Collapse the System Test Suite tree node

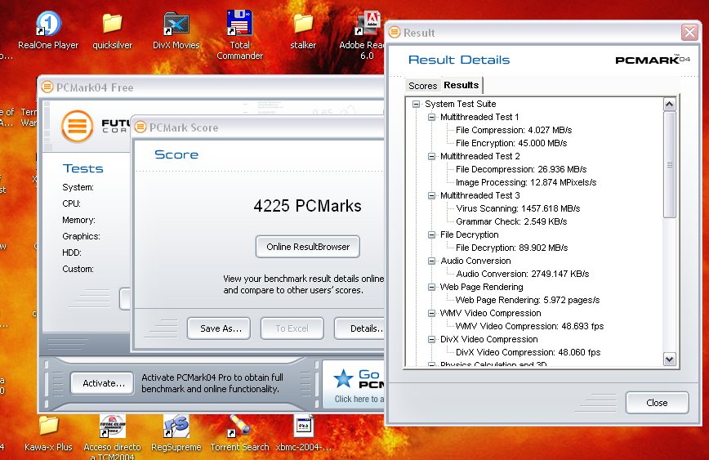(417, 105)
